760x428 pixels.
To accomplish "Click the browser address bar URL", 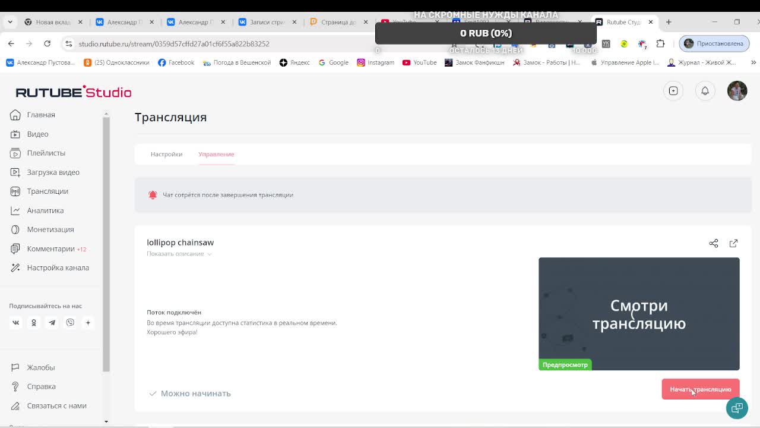I will click(x=174, y=44).
